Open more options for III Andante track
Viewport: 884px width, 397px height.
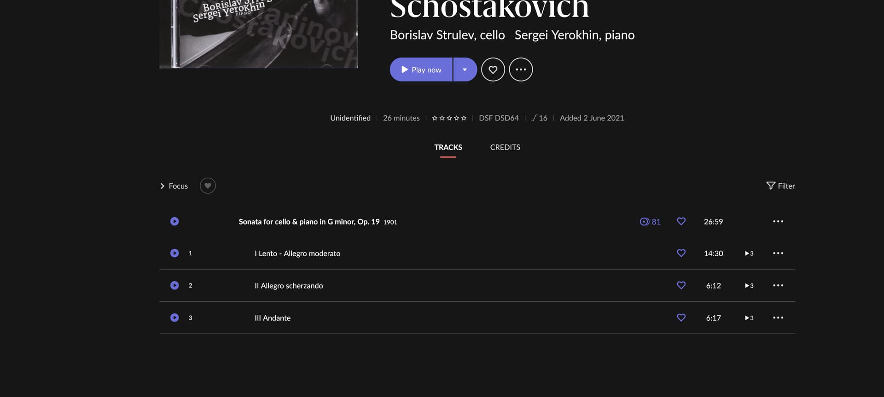point(778,317)
